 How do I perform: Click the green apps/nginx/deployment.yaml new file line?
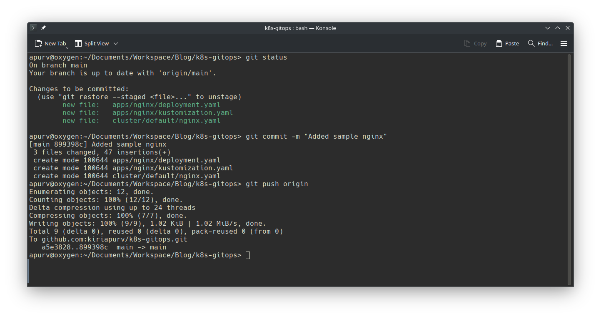pyautogui.click(x=167, y=105)
